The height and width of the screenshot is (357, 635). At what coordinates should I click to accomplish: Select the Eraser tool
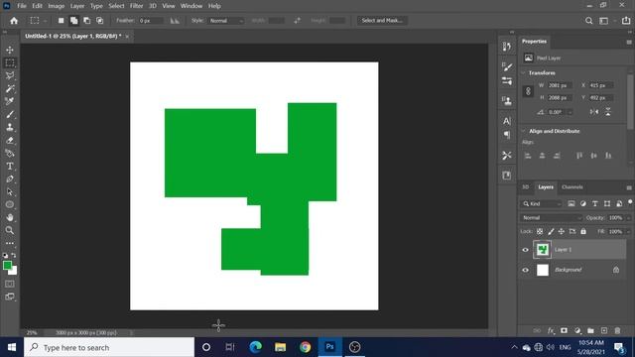click(x=10, y=141)
